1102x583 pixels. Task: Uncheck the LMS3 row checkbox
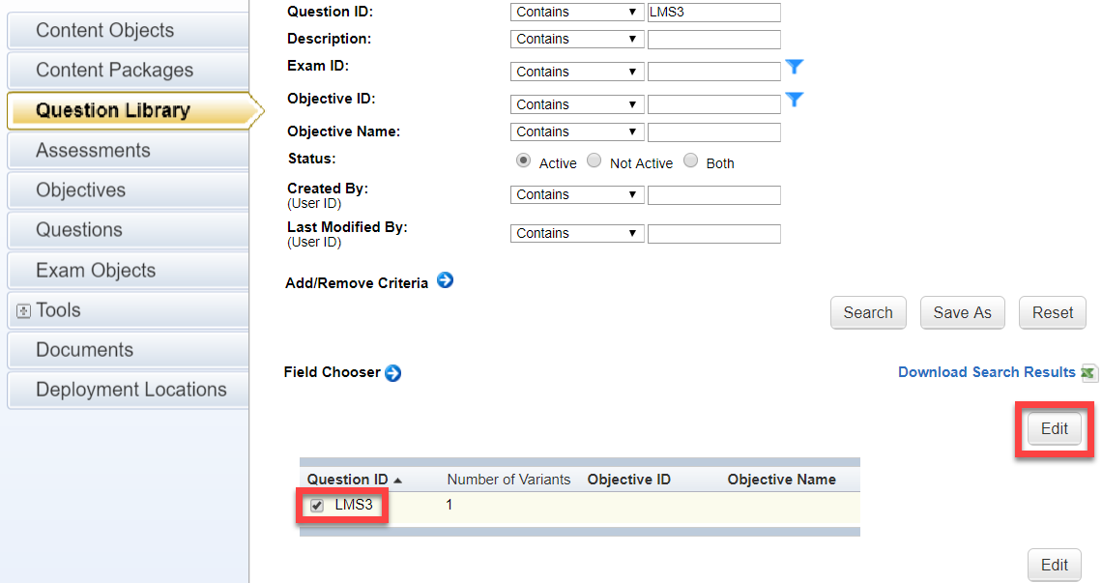pos(317,506)
